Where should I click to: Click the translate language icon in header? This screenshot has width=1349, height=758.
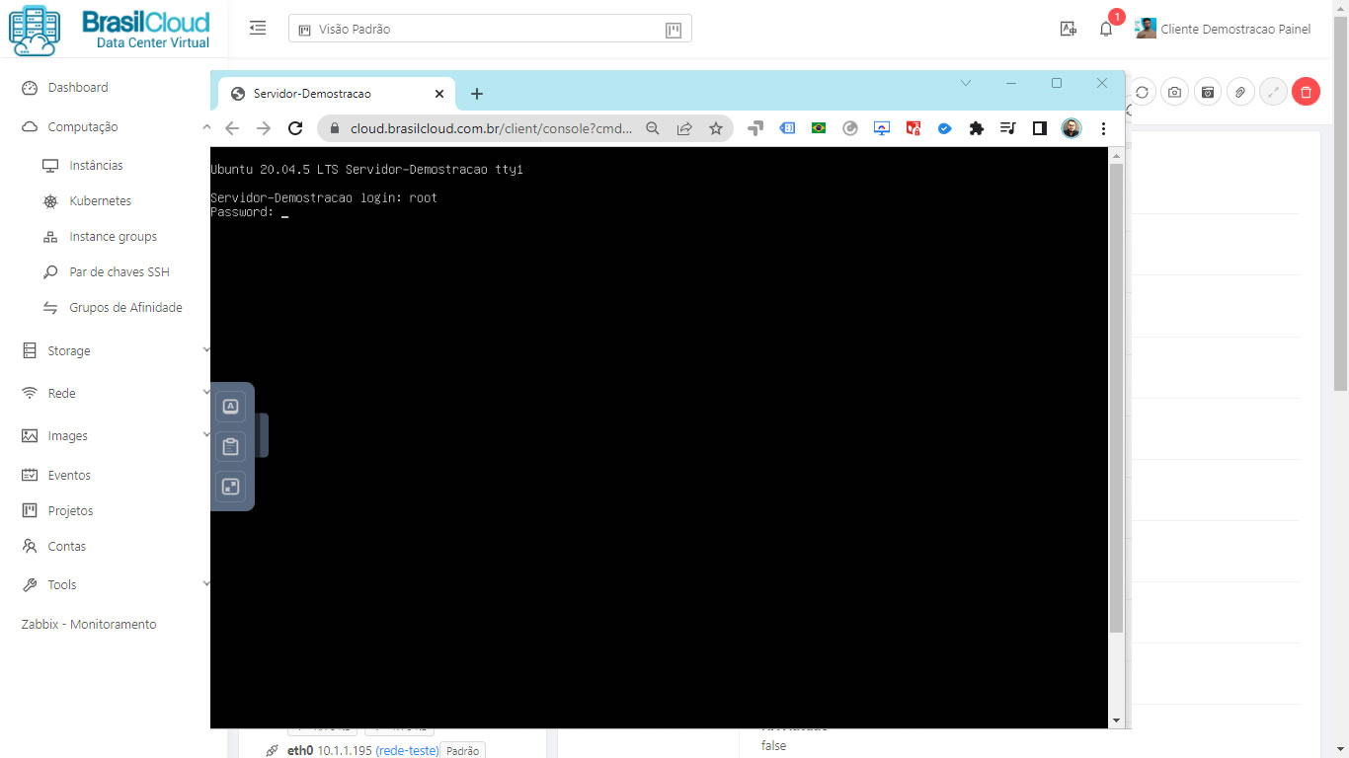tap(1068, 29)
